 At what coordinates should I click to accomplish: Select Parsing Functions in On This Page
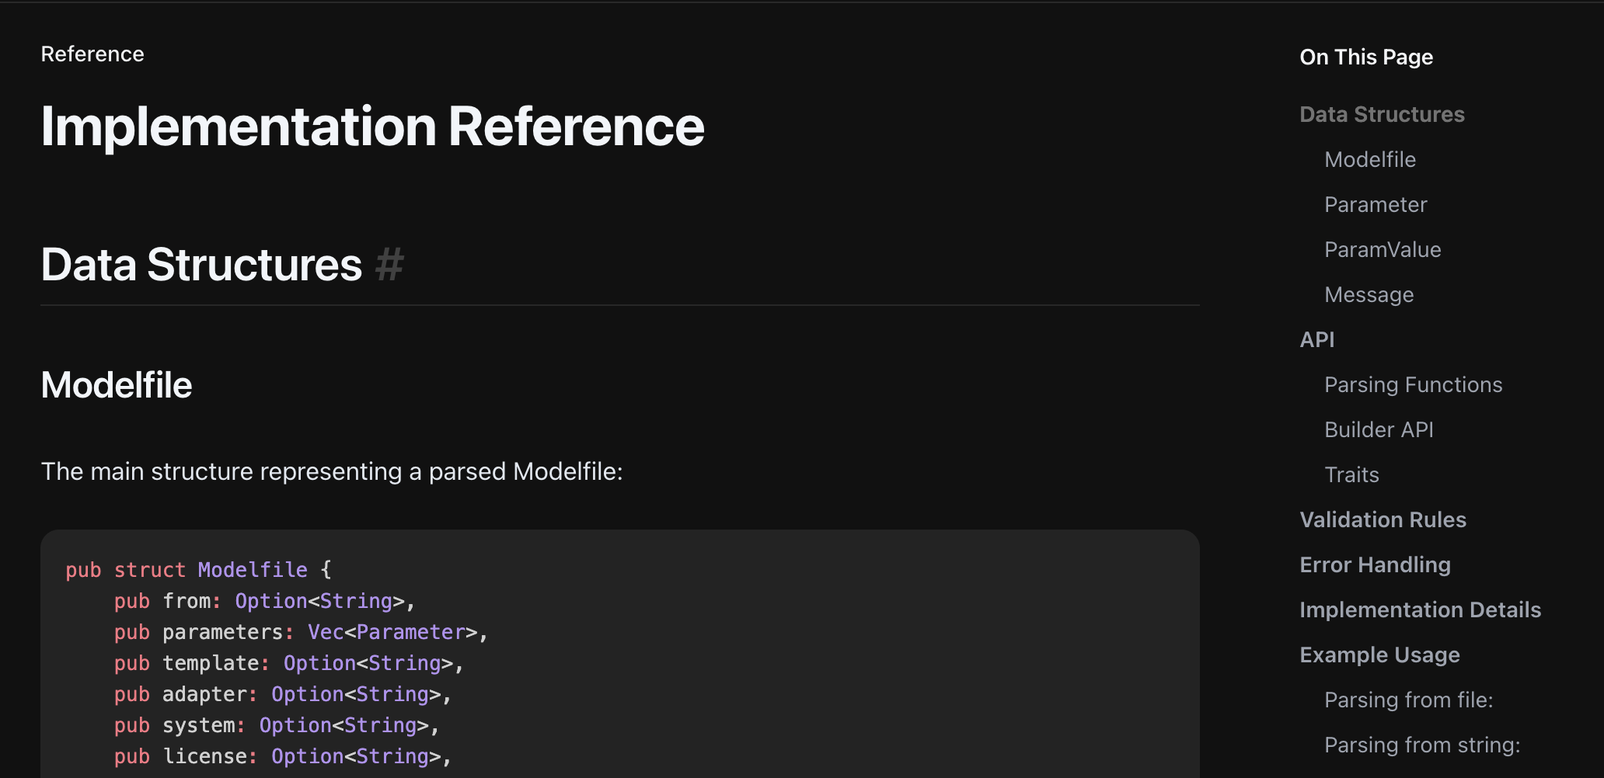[1413, 384]
